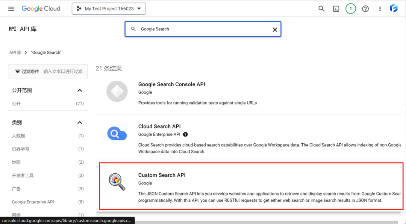Viewport: 406px width, 224px height.
Task: Open the My Test Project 166023 selector
Action: pos(109,9)
